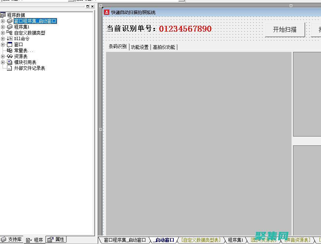Click the 程序集1 stacked-pages icon in tree
Image resolution: width=321 pixels, height=244 pixels.
pos(10,27)
